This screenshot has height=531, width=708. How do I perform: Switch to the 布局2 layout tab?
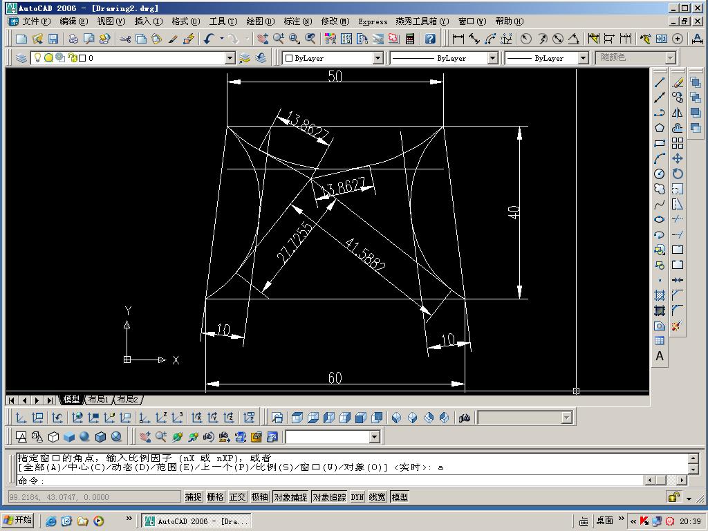click(128, 400)
